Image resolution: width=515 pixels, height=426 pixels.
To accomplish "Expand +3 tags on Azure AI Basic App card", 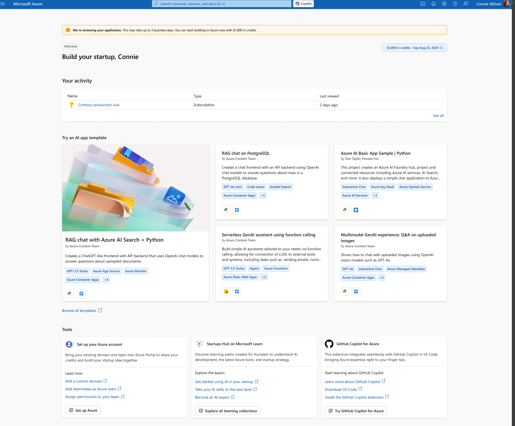I will 375,195.
